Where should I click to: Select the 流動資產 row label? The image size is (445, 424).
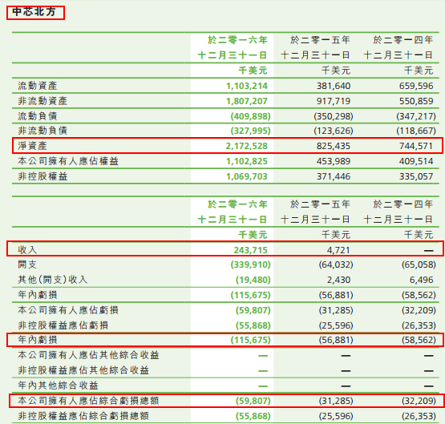coord(38,86)
